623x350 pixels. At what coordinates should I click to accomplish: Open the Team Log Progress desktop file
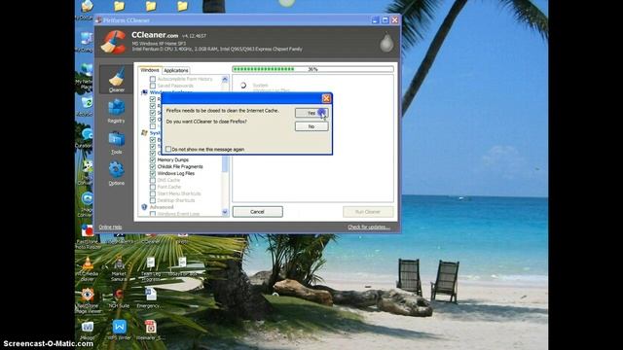(x=151, y=269)
